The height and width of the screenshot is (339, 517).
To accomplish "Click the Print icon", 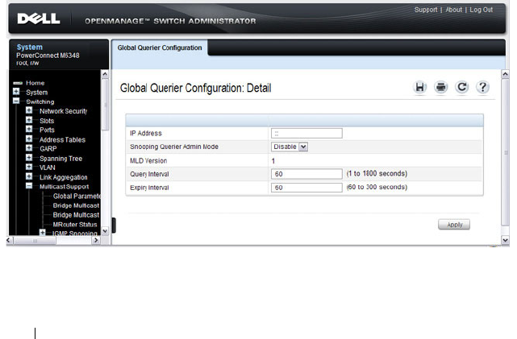I will 441,87.
